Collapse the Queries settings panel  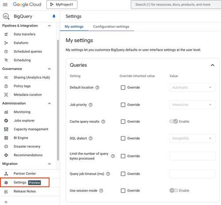click(x=213, y=65)
